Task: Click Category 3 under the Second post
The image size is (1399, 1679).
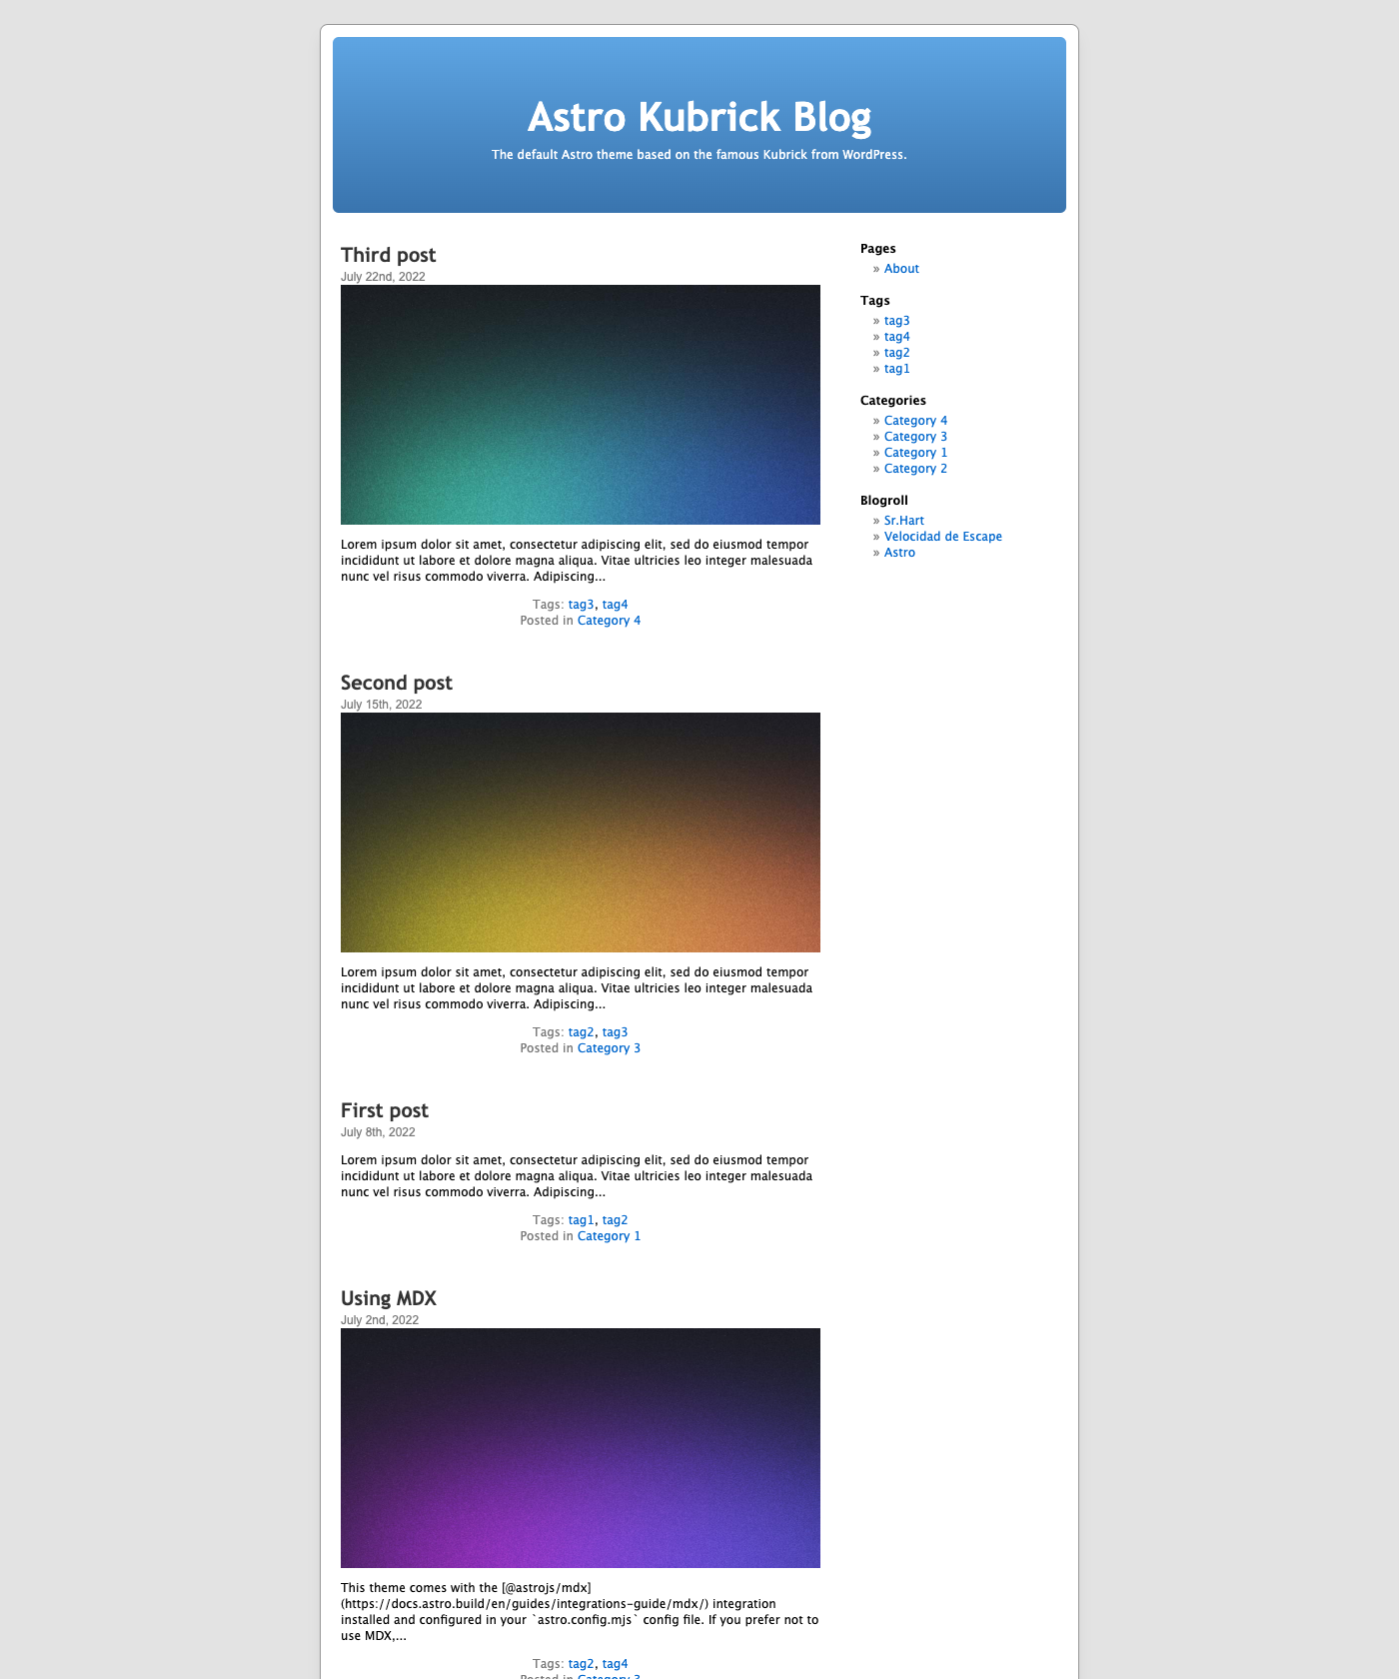Action: point(609,1048)
